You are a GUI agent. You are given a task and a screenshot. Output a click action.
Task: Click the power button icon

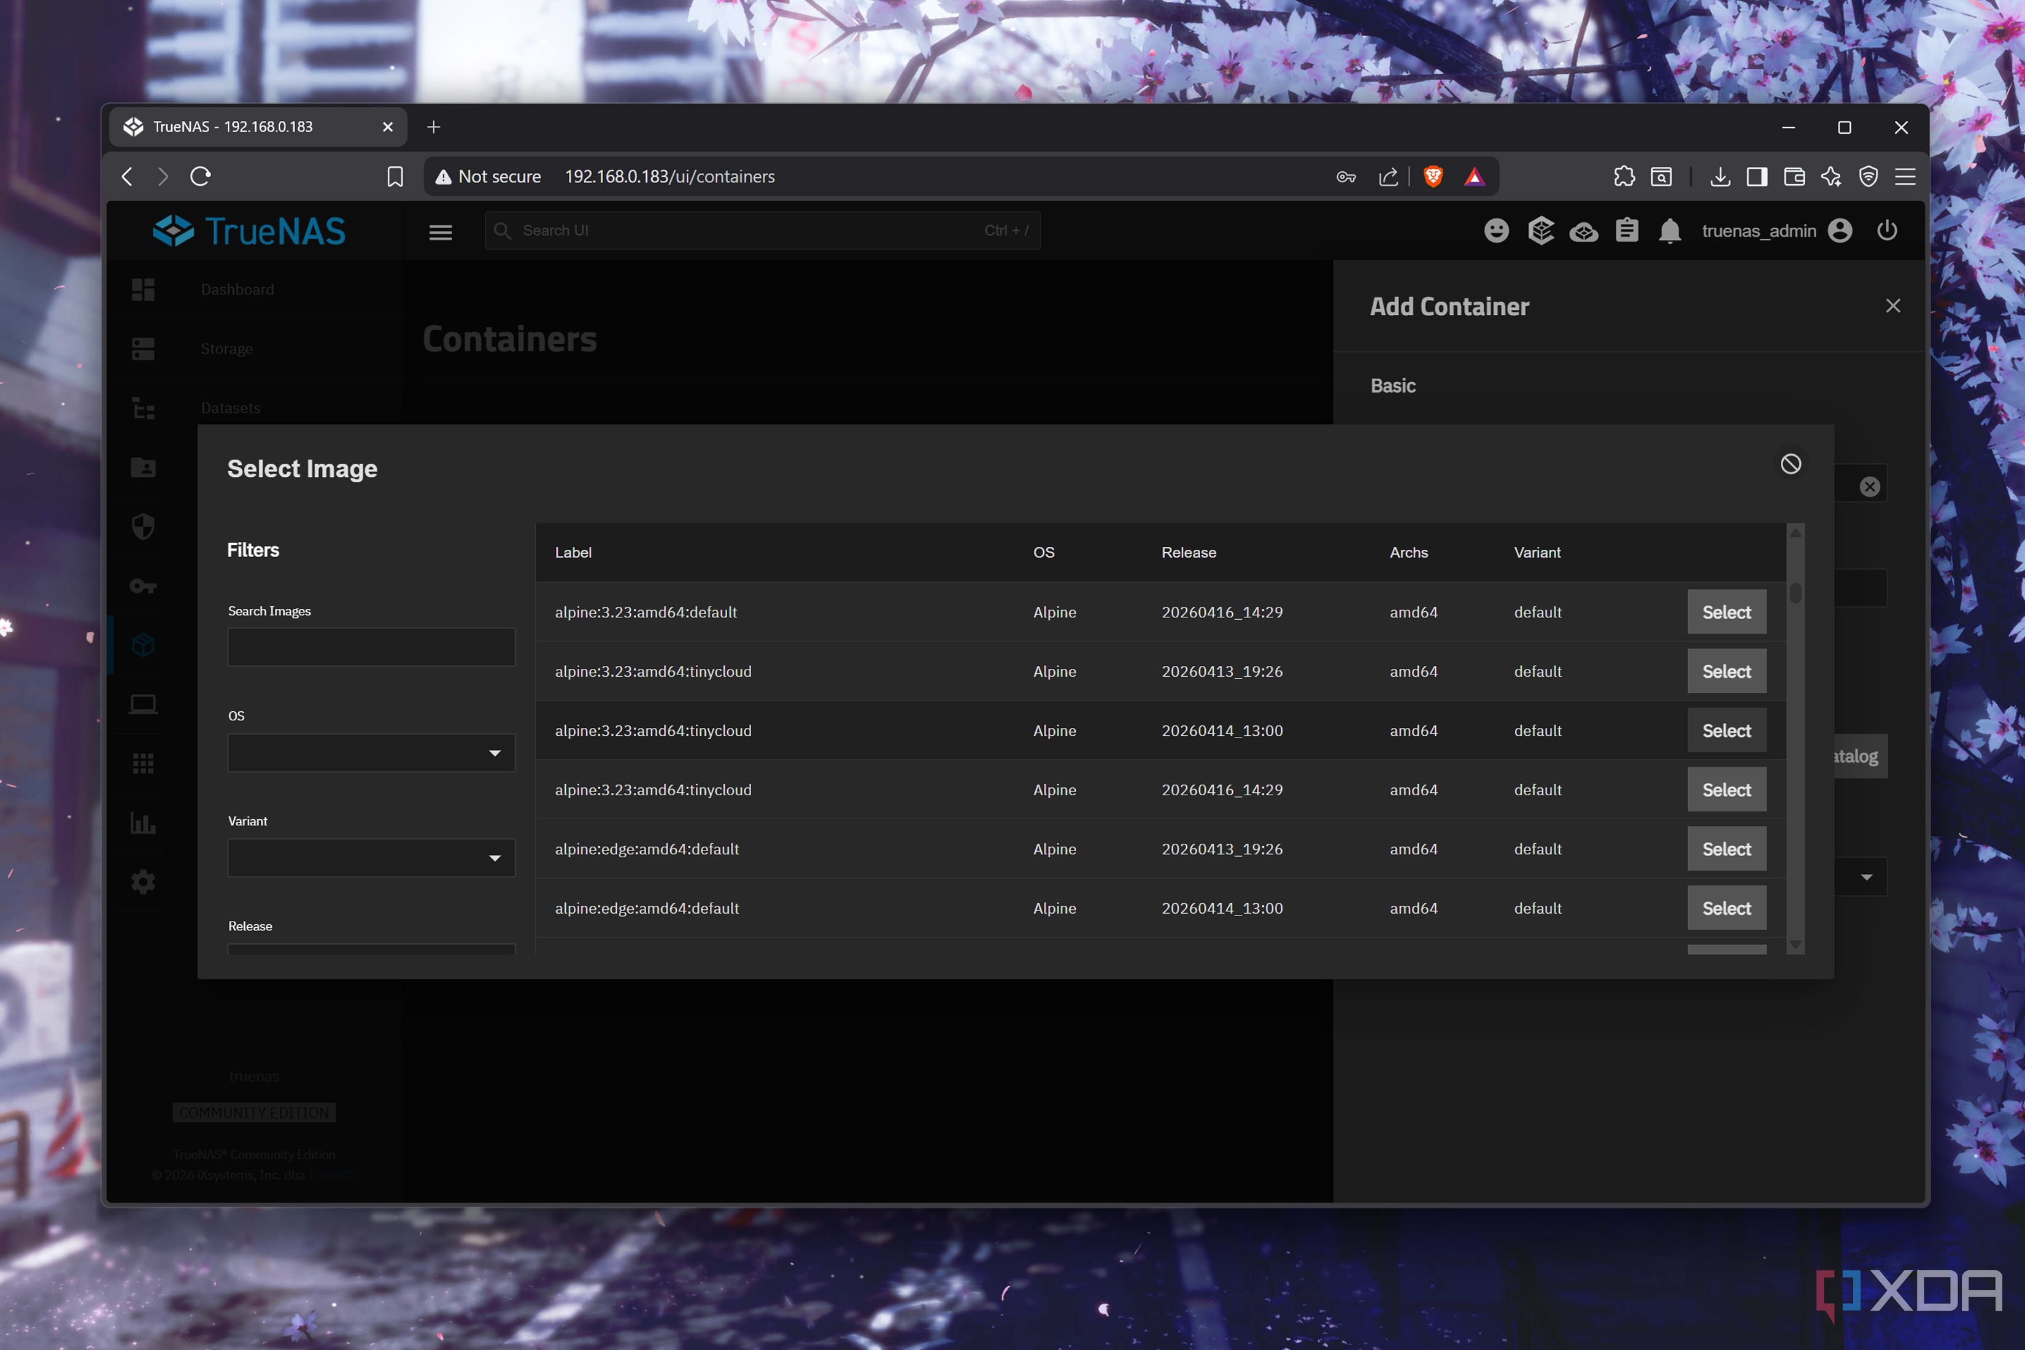pos(1886,231)
